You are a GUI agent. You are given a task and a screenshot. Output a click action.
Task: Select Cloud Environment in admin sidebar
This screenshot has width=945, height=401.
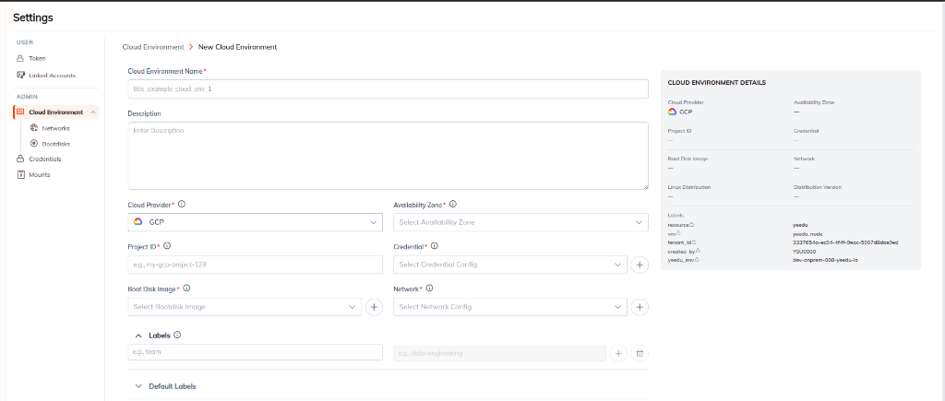click(55, 112)
